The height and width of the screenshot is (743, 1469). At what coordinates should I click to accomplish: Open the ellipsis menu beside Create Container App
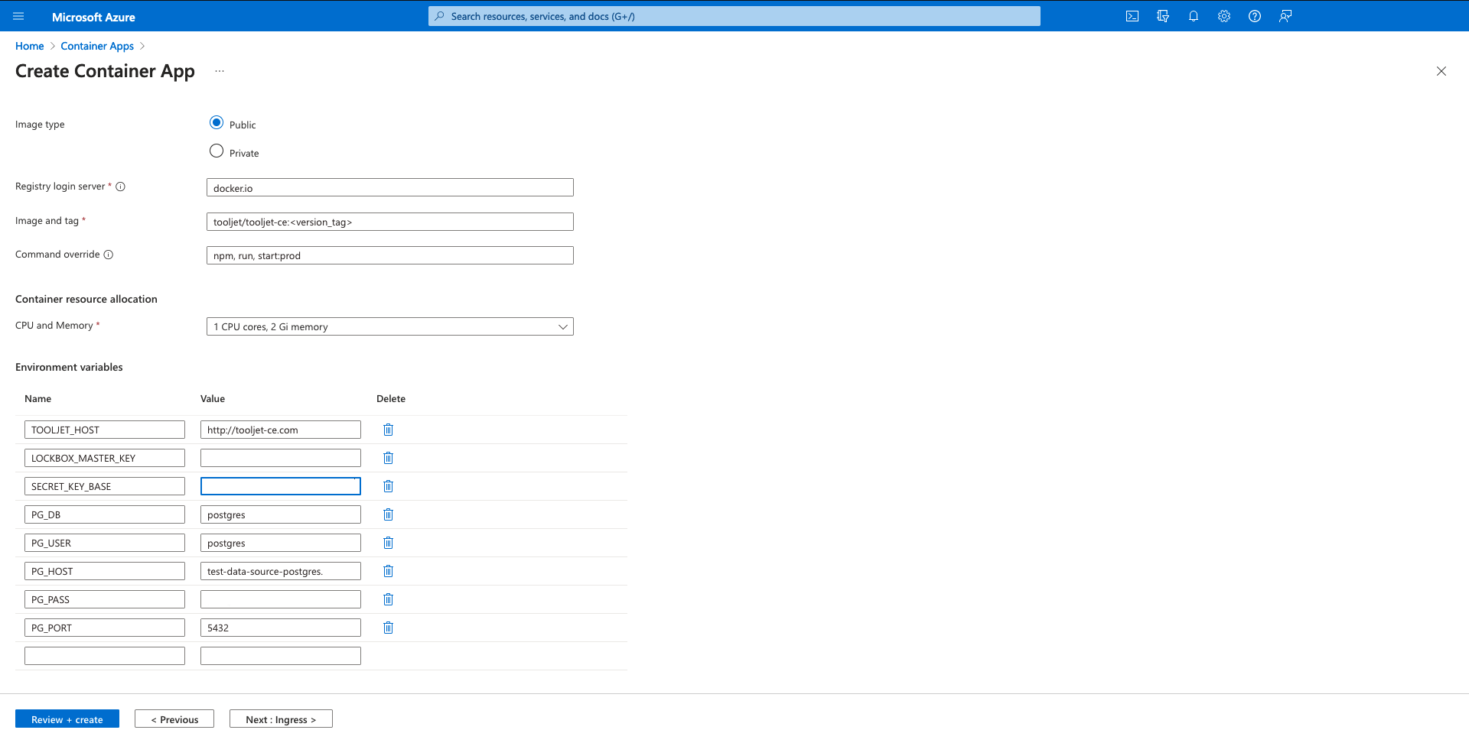pos(220,71)
